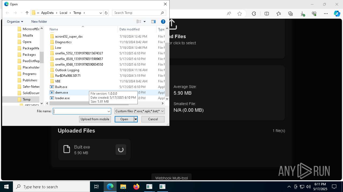Screen dimensions: 343x192
Task: Open Windows Start menu
Action: [x=6, y=187]
